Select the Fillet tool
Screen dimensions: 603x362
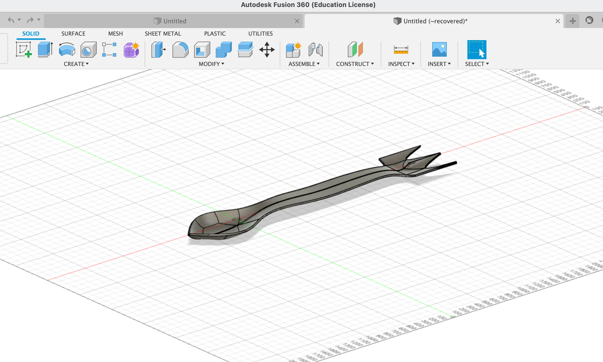[180, 49]
